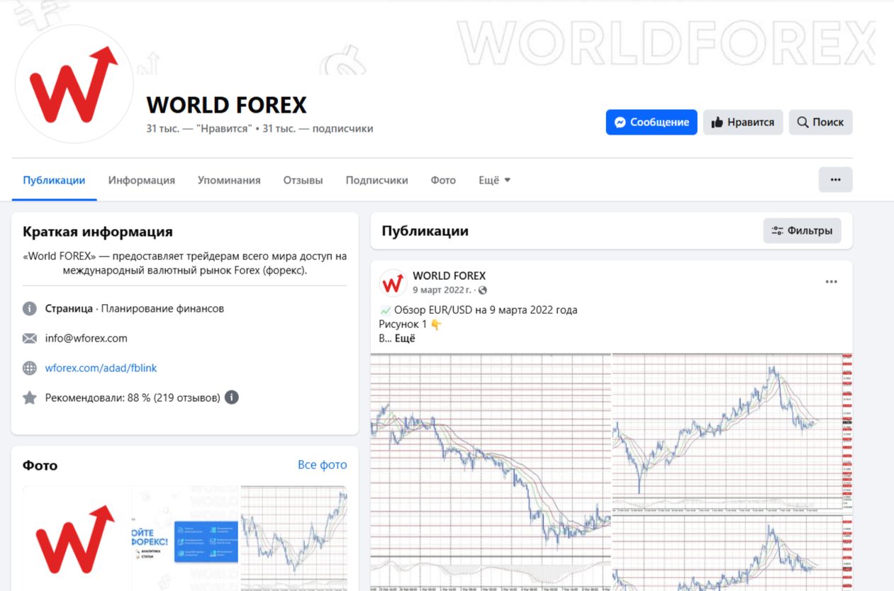Open the chart photo thumbnail in Фото

(294, 538)
